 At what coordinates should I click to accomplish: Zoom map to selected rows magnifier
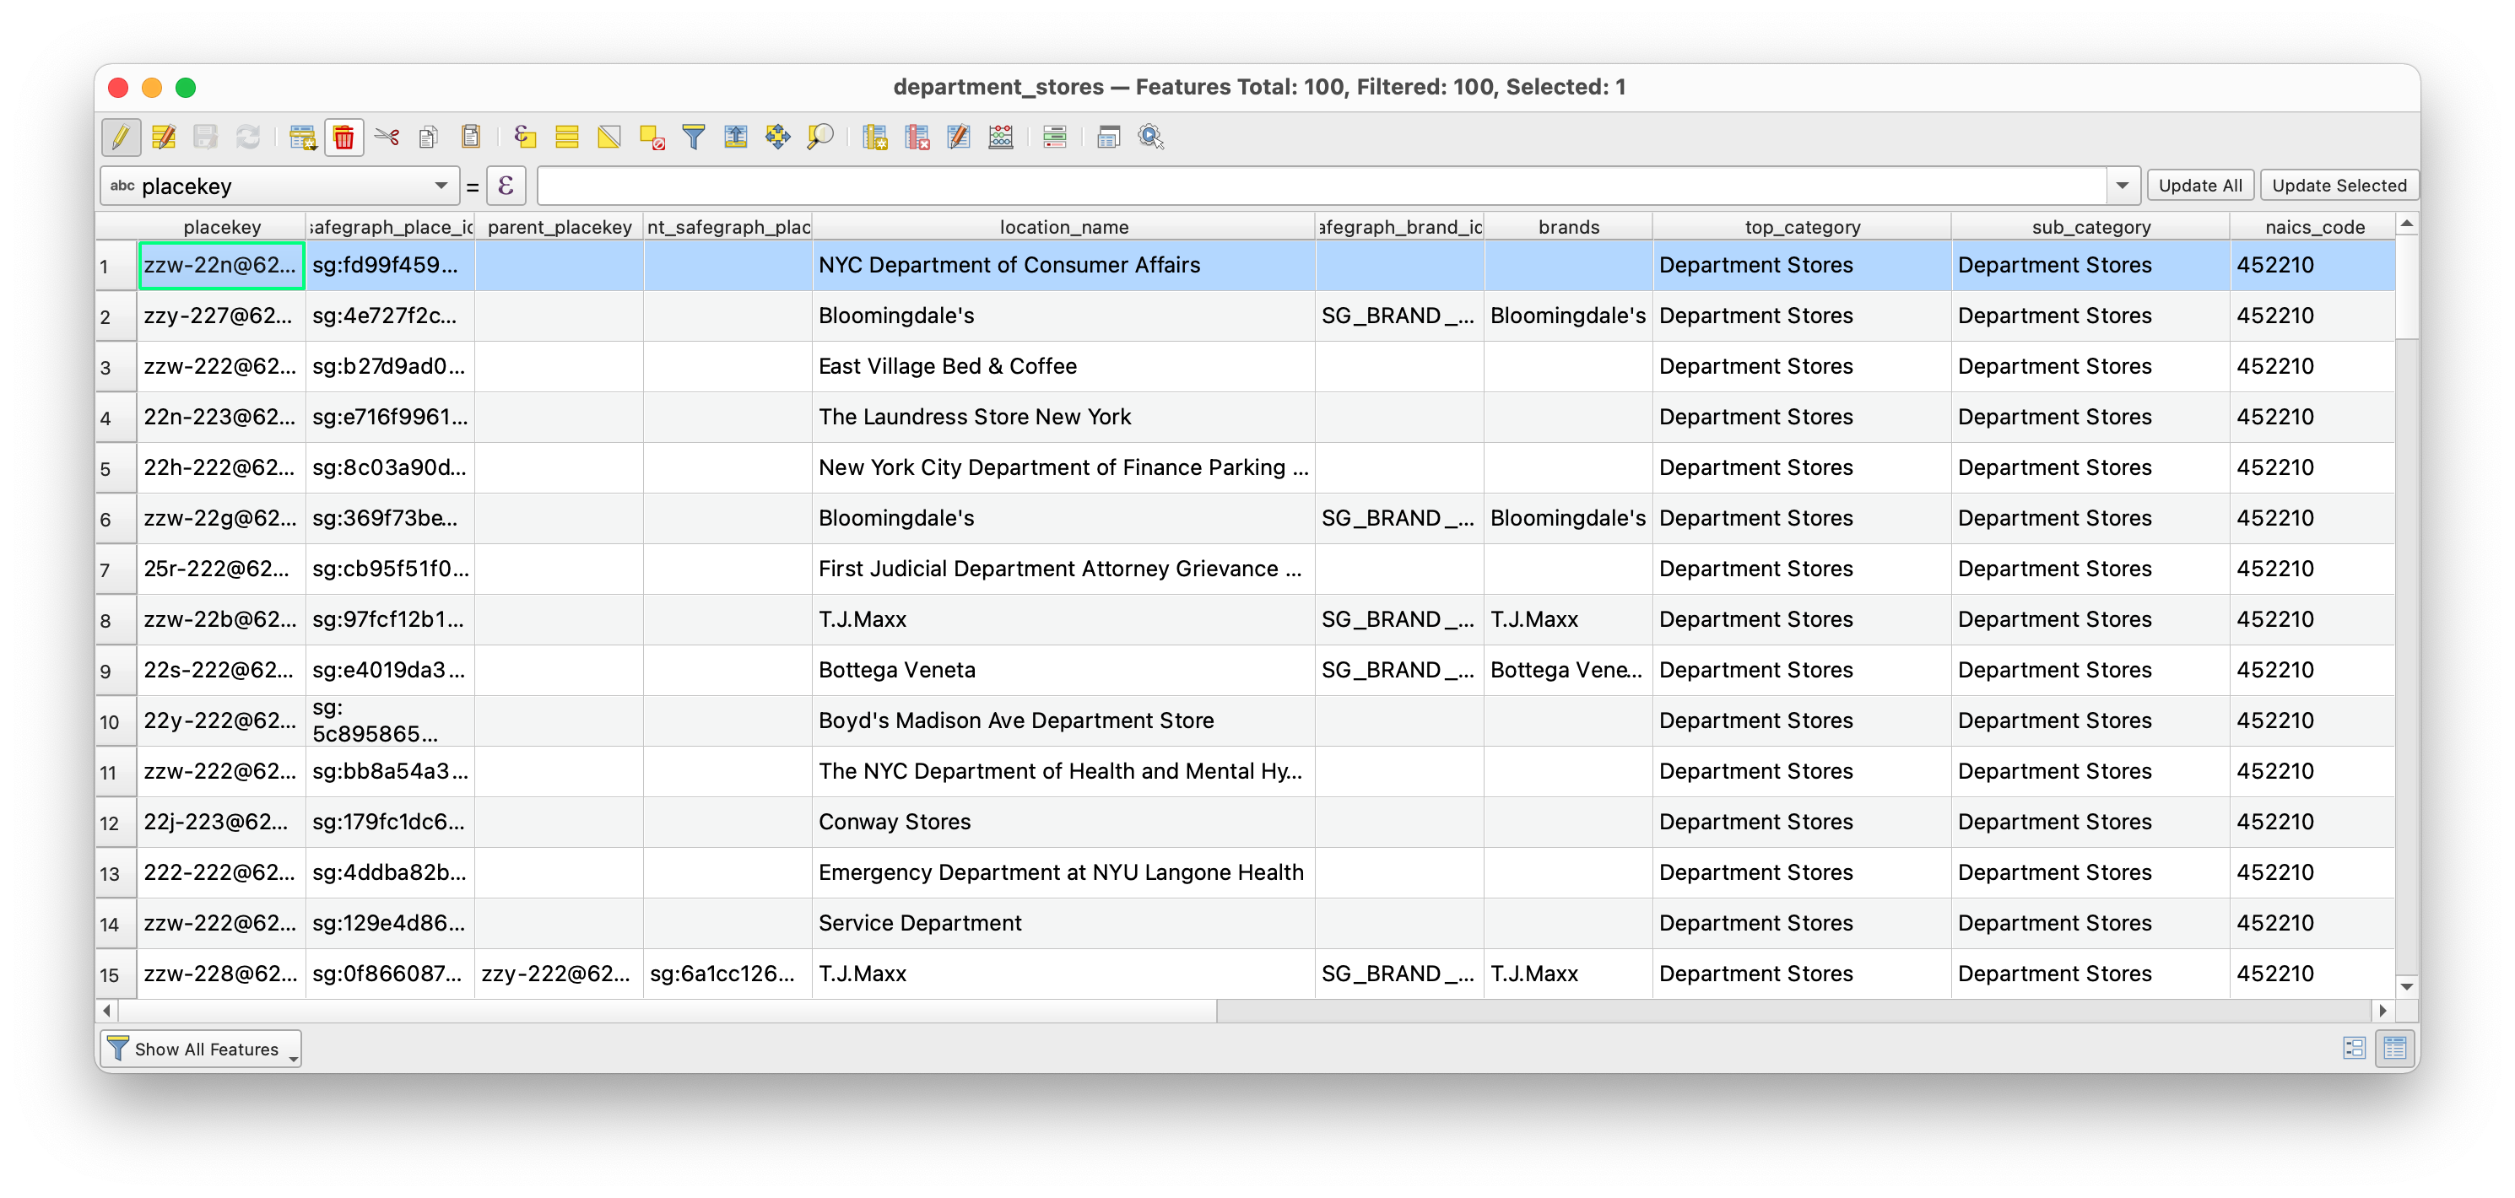pyautogui.click(x=820, y=137)
